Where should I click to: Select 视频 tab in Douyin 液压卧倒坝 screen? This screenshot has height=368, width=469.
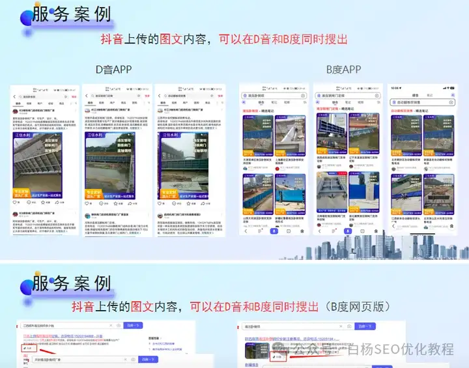(x=29, y=103)
